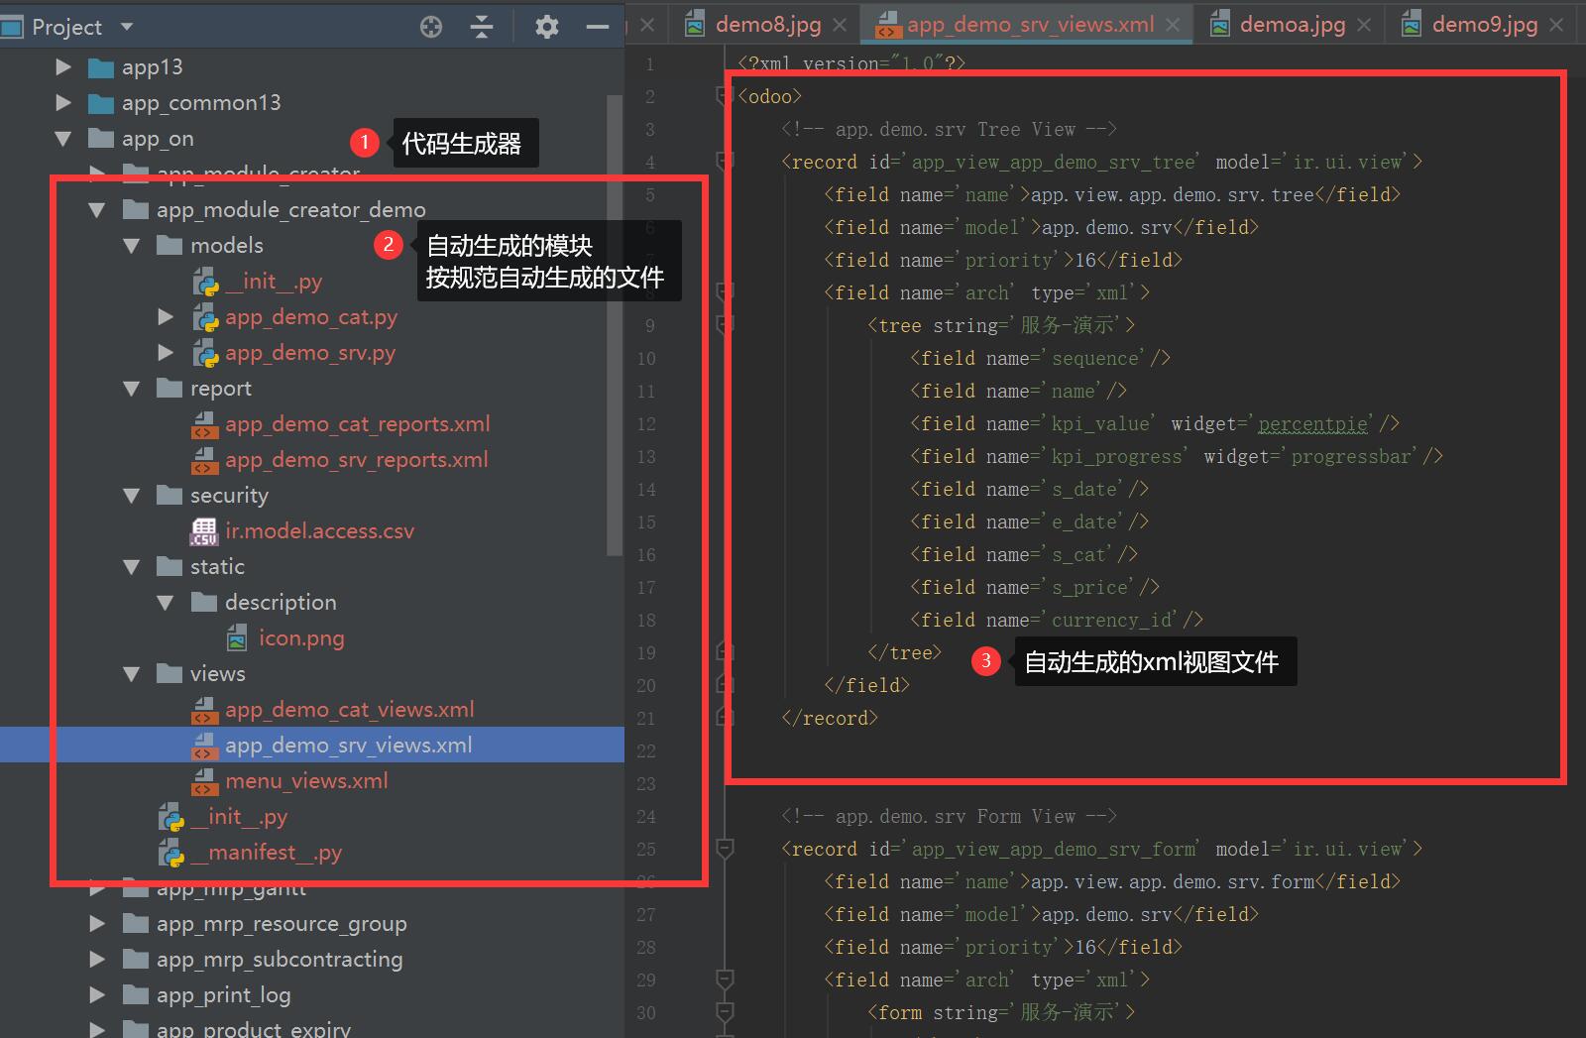Click the locate/scroll-from-source target icon
The height and width of the screenshot is (1038, 1586).
pos(431,27)
